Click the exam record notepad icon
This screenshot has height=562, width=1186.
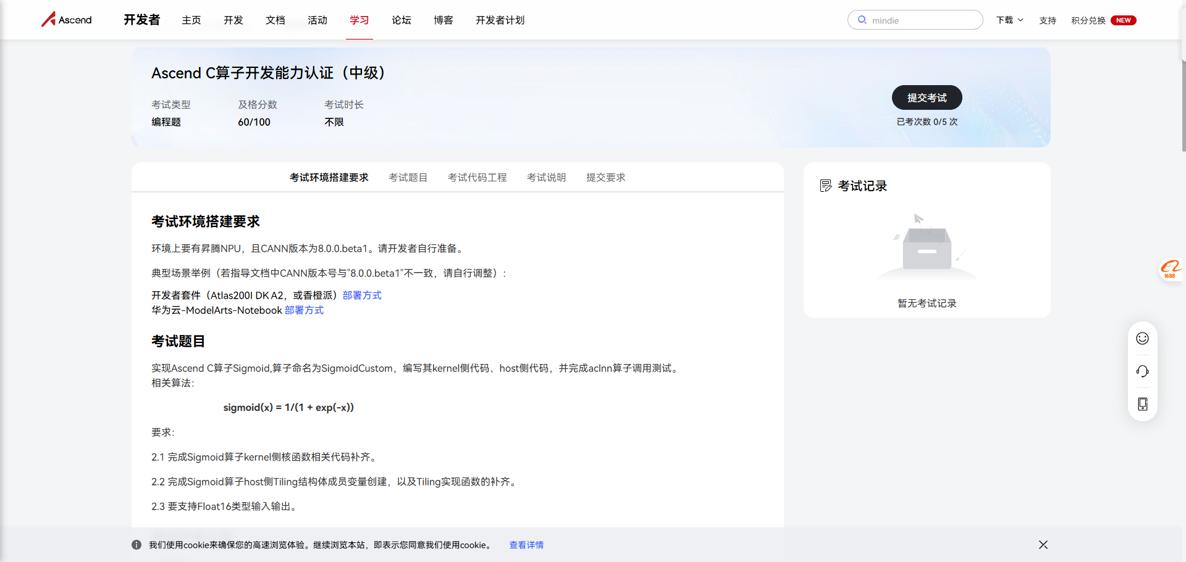tap(825, 186)
